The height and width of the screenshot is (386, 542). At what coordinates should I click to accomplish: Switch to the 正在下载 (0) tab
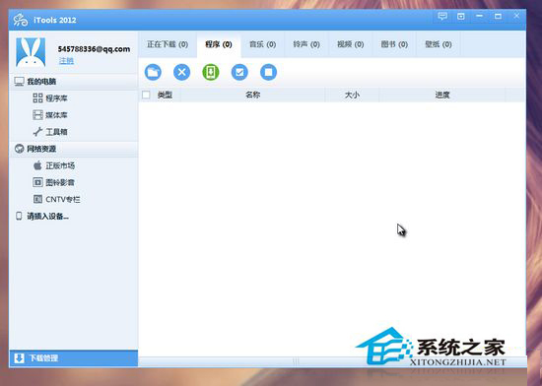coord(168,44)
